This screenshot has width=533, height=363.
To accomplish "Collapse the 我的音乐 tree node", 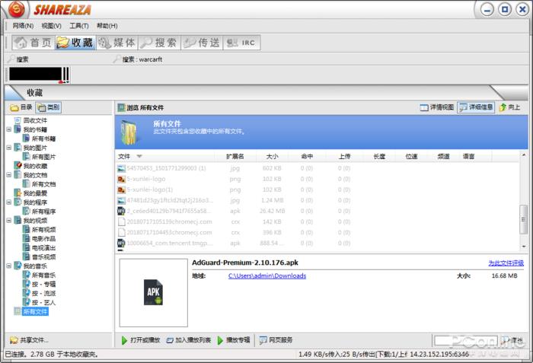I will 8,266.
